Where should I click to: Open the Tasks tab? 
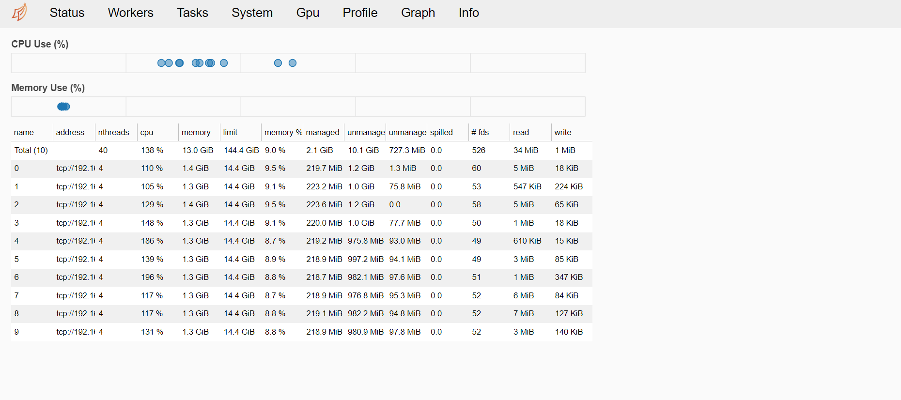click(x=192, y=13)
